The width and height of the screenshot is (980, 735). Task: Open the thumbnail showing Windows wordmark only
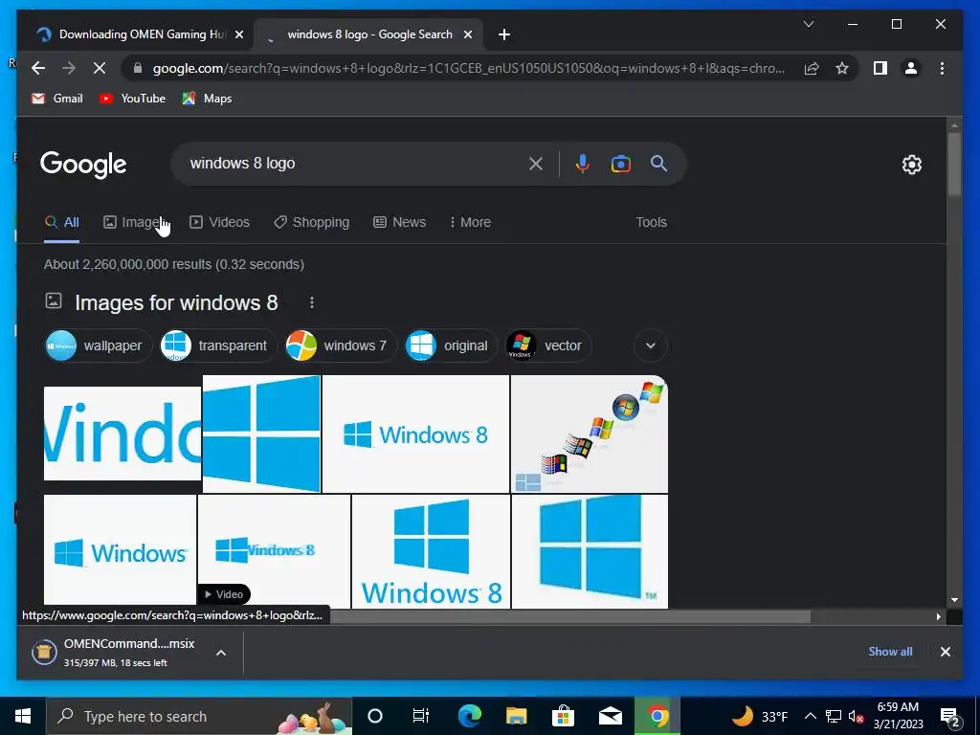point(120,551)
